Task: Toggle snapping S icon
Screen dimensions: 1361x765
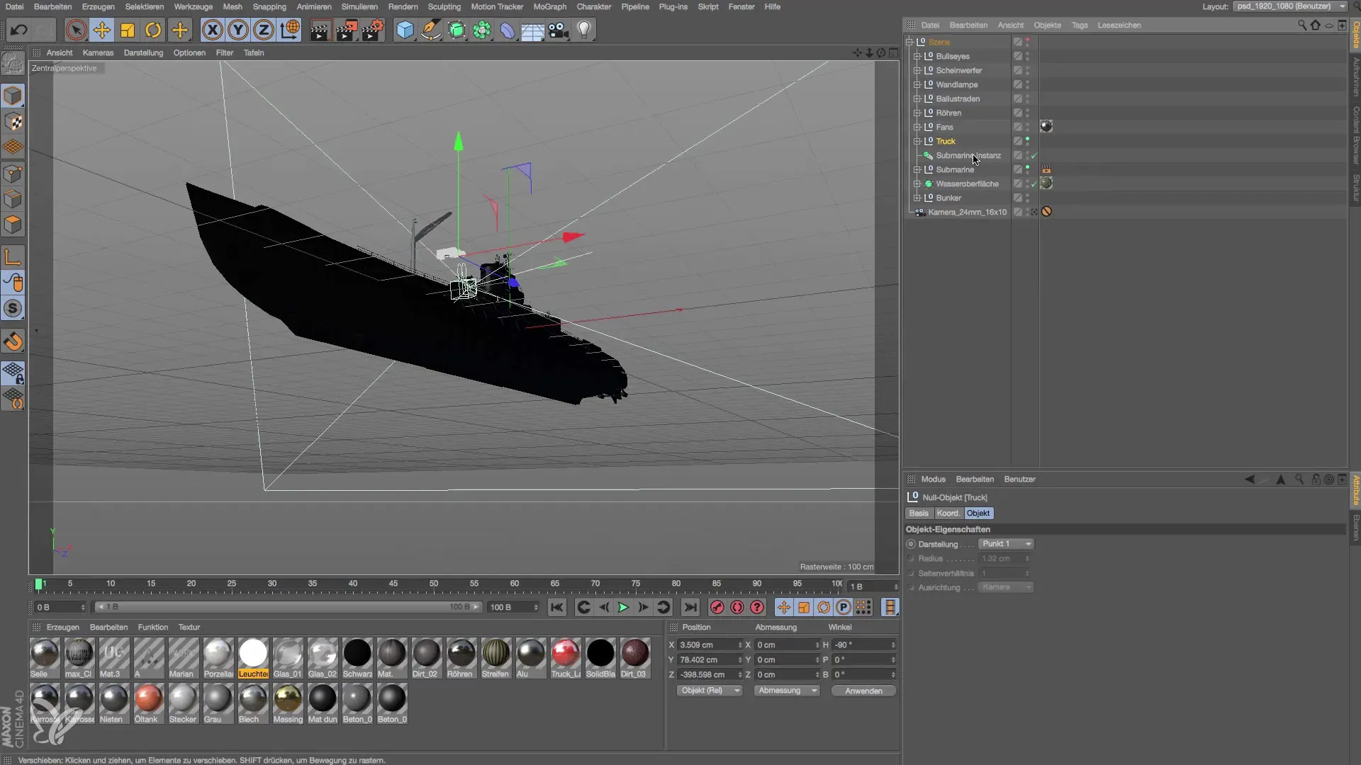Action: click(13, 309)
